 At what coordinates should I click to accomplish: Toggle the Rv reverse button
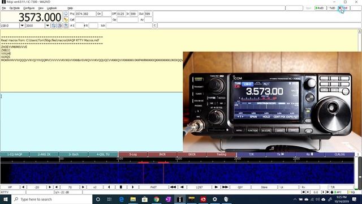click(x=309, y=187)
